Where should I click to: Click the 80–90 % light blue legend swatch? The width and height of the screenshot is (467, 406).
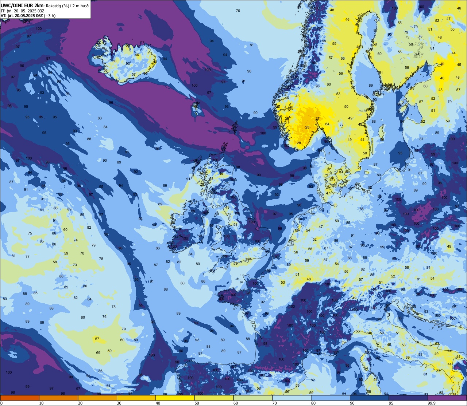(x=331, y=398)
